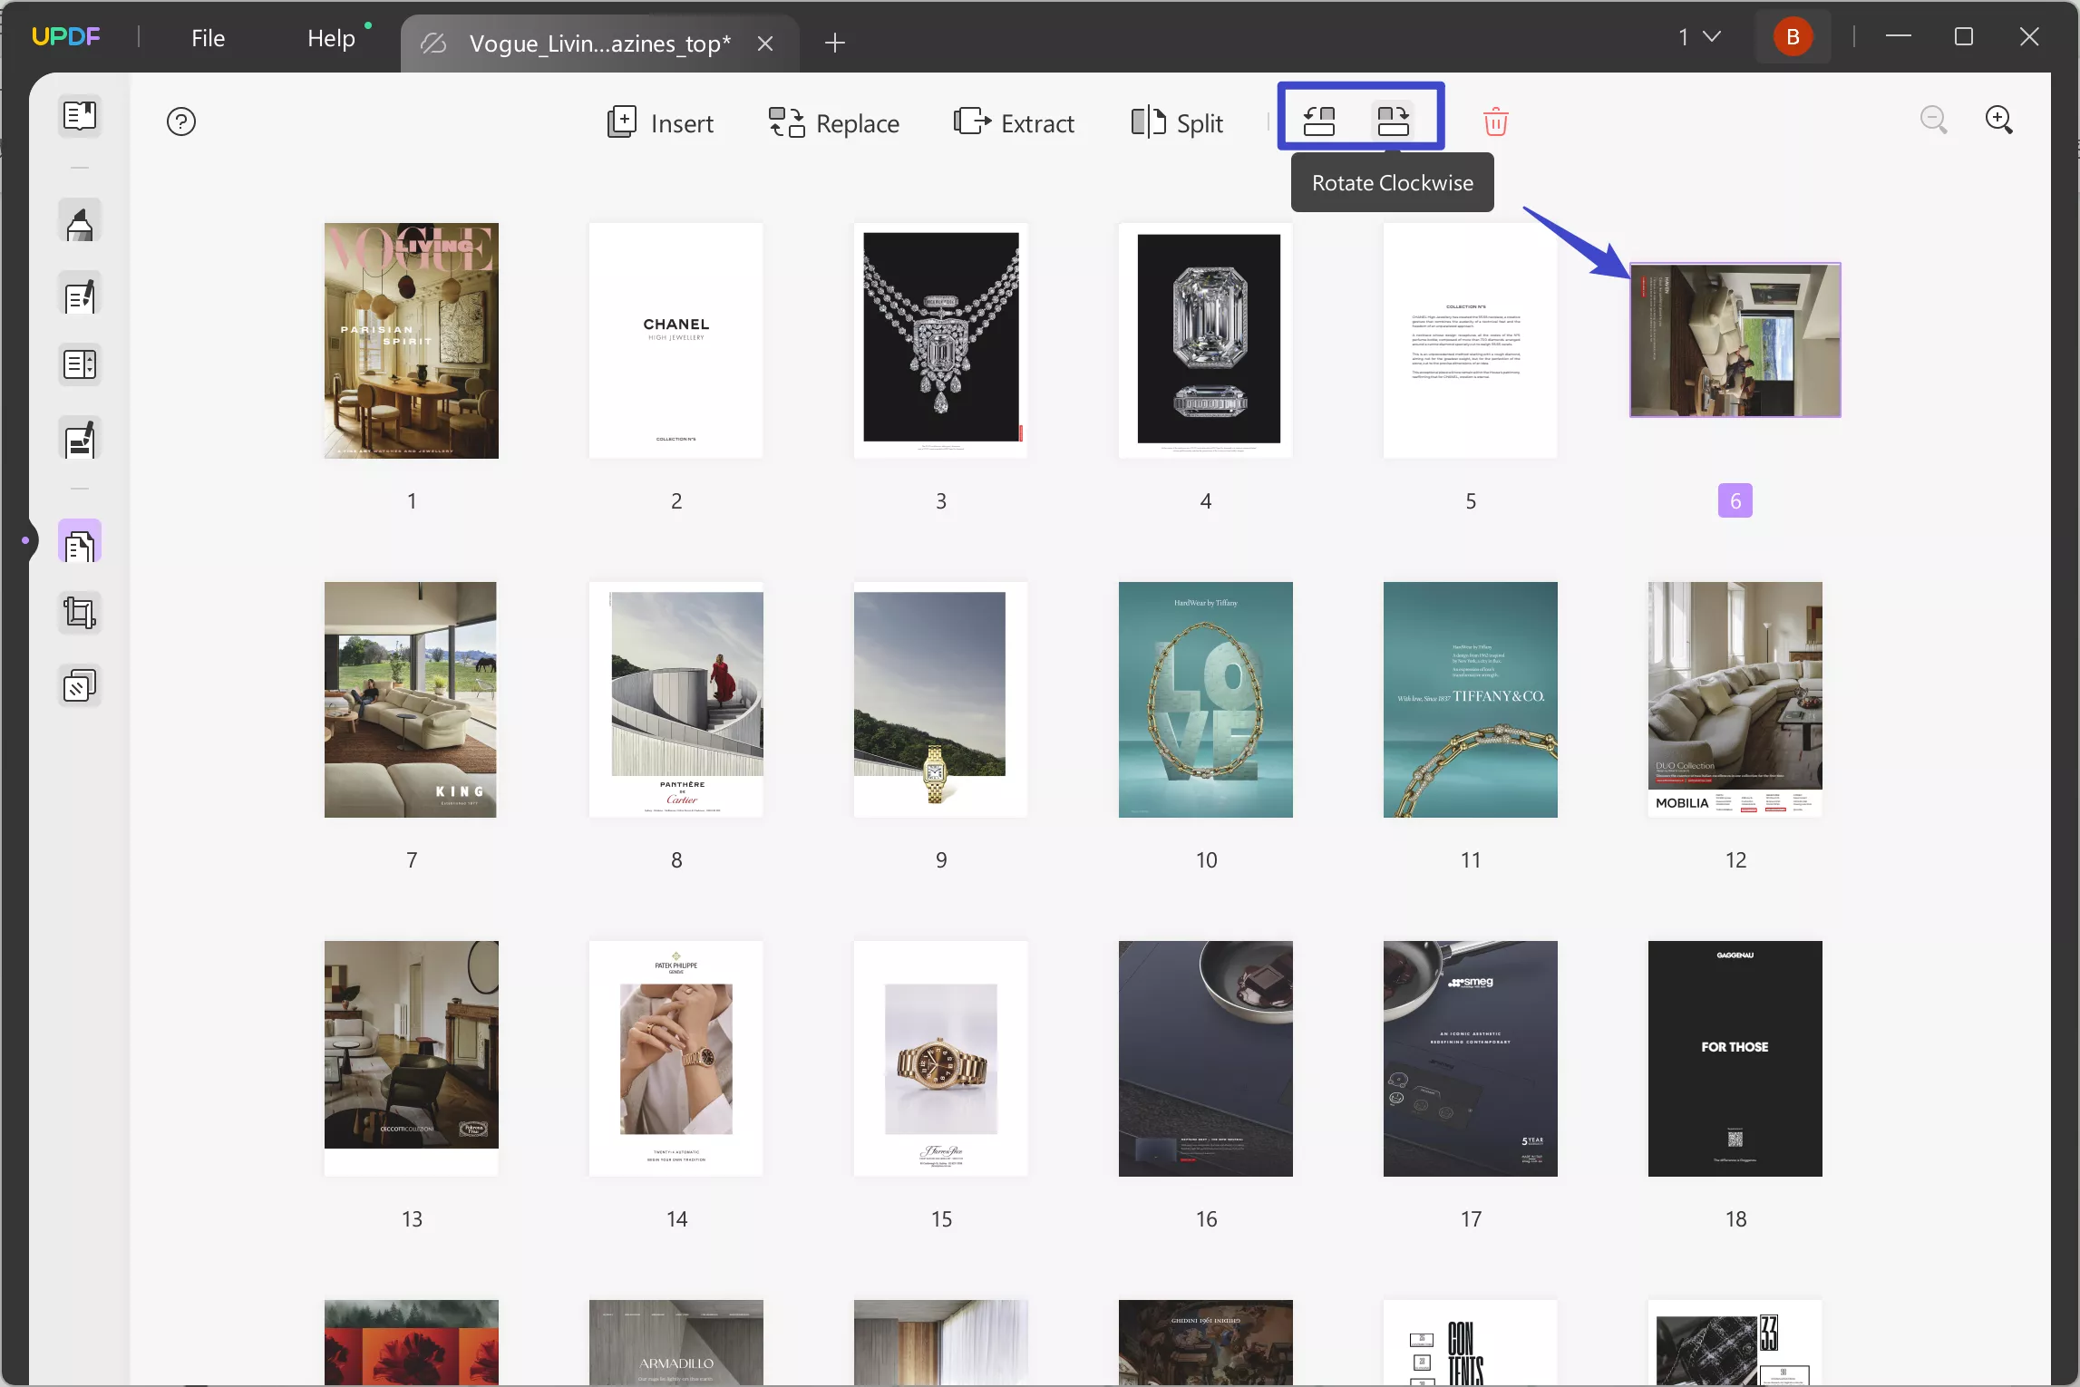The image size is (2080, 1387).
Task: Zoom out the thumbnails
Action: click(x=1933, y=120)
